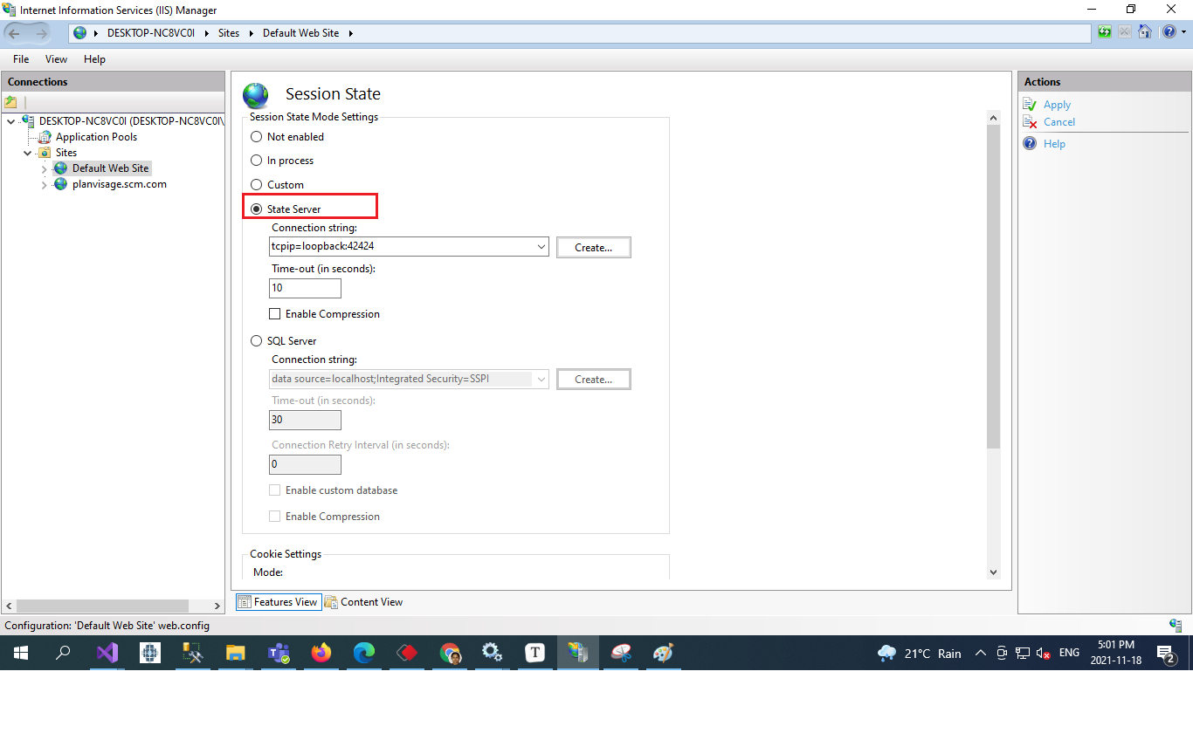Switch to the Features View tab
The height and width of the screenshot is (733, 1193).
[x=278, y=602]
